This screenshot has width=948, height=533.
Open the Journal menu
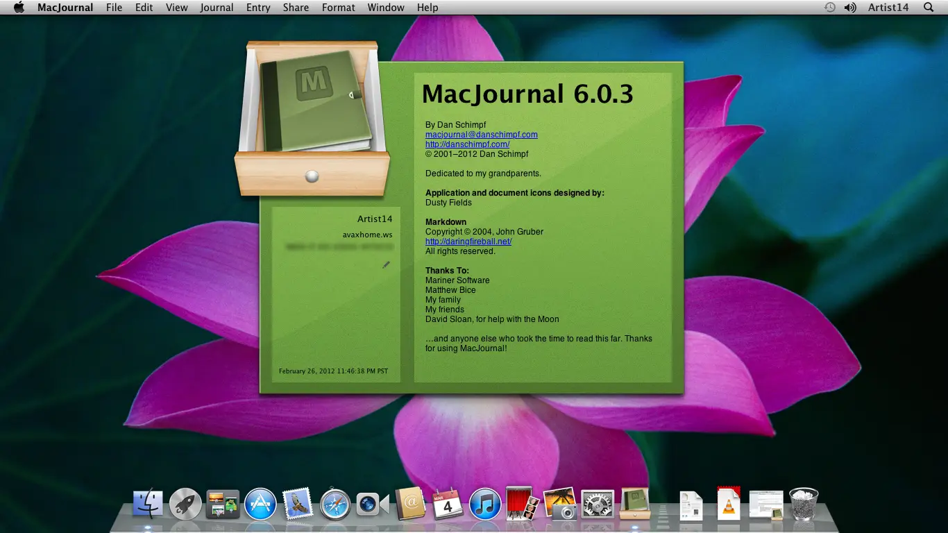click(217, 8)
